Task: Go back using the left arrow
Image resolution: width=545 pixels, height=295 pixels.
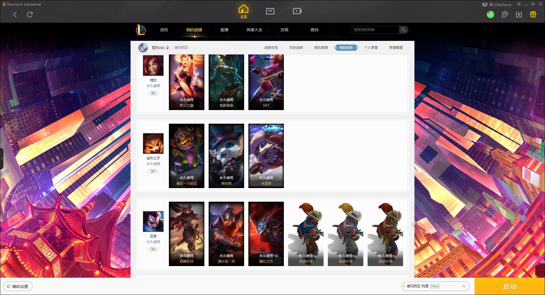Action: (x=15, y=14)
